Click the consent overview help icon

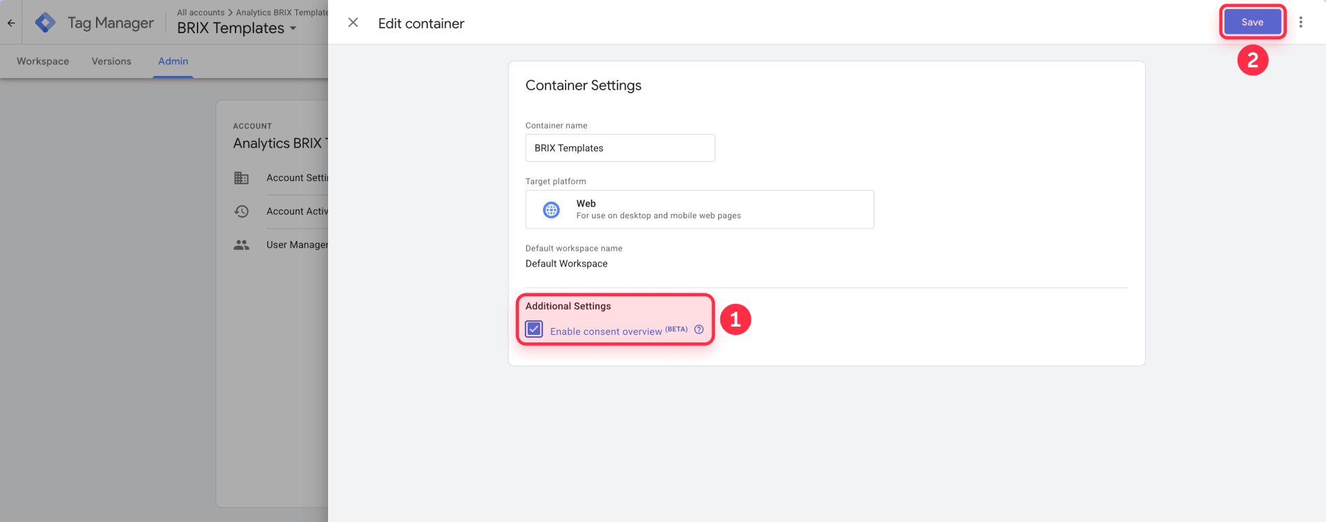[699, 329]
